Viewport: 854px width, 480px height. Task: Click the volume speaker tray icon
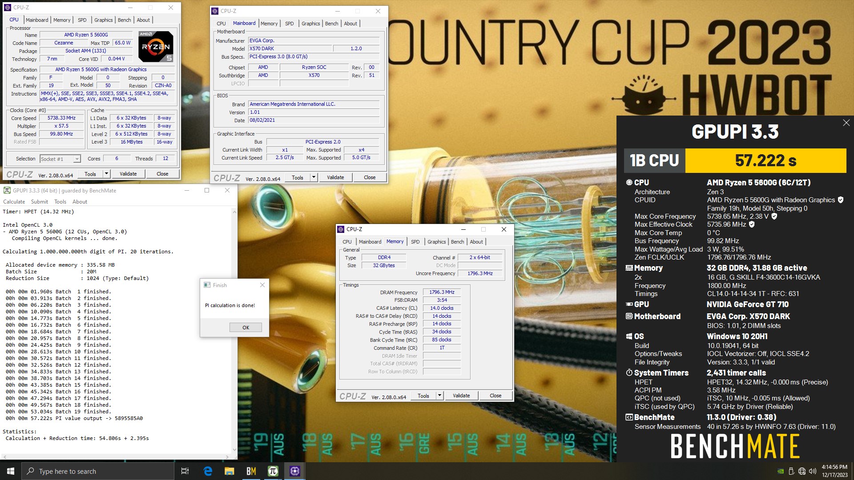tap(813, 471)
